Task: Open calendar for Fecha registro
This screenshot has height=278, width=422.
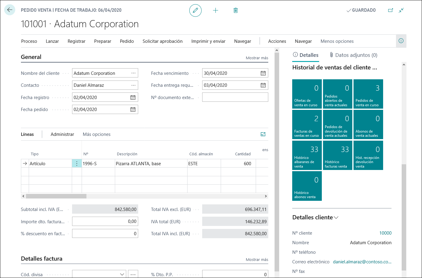Action: point(133,98)
